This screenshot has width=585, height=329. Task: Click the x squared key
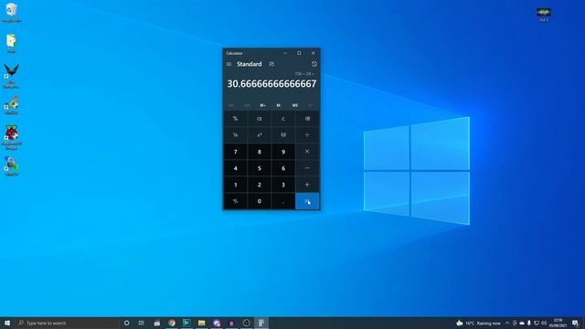[260, 135]
